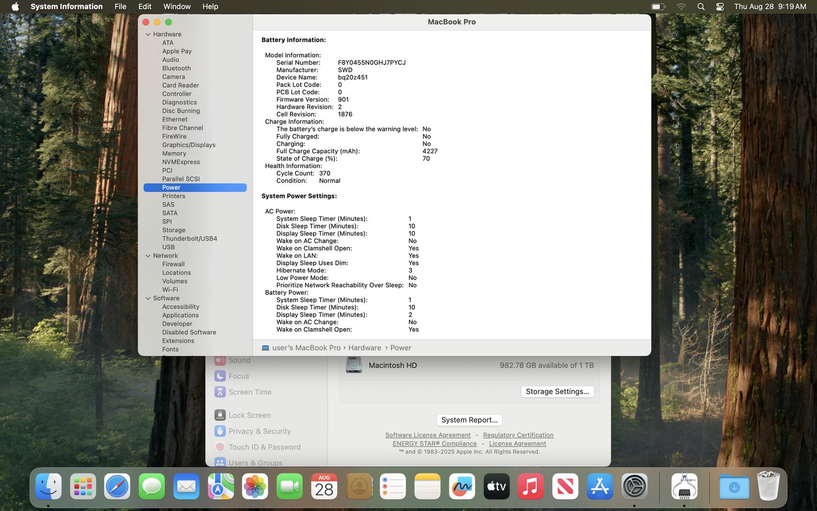
Task: Click the date and time in the menu bar
Action: (x=770, y=7)
